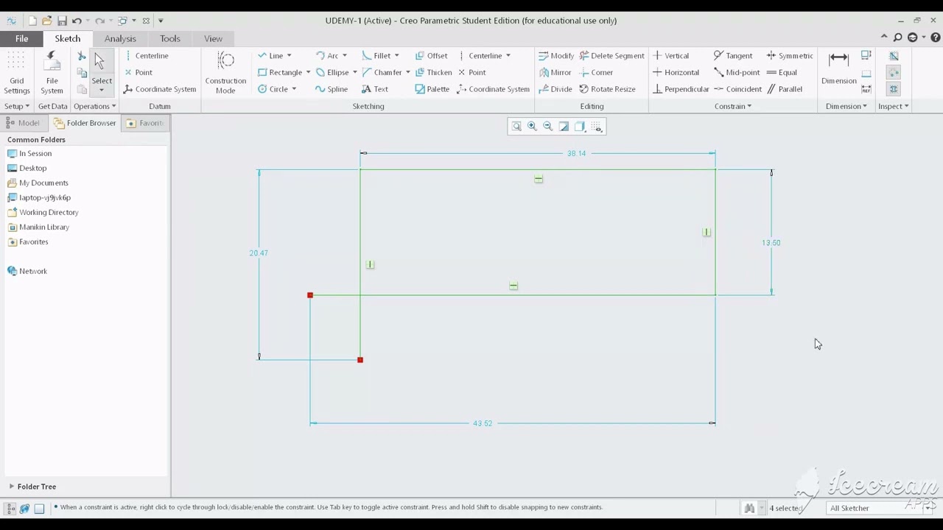Open the sketcher Palette
943x530 pixels.
click(x=432, y=89)
